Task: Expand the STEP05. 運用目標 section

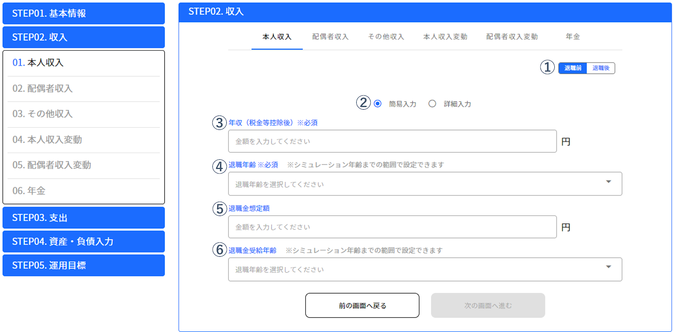Action: (84, 265)
